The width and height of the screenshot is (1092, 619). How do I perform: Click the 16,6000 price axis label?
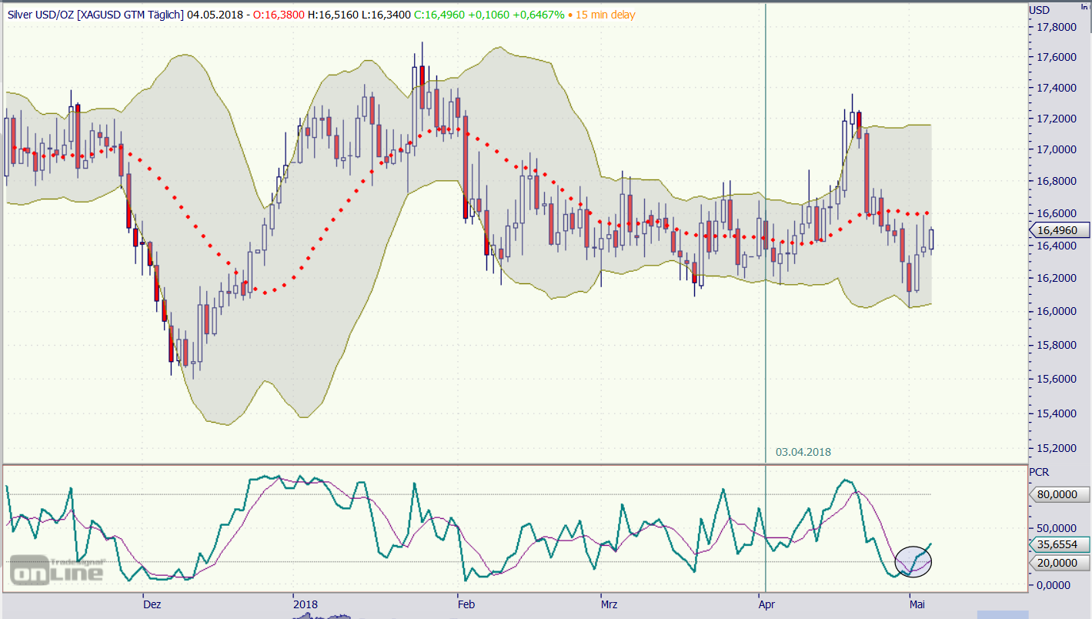coord(1056,213)
